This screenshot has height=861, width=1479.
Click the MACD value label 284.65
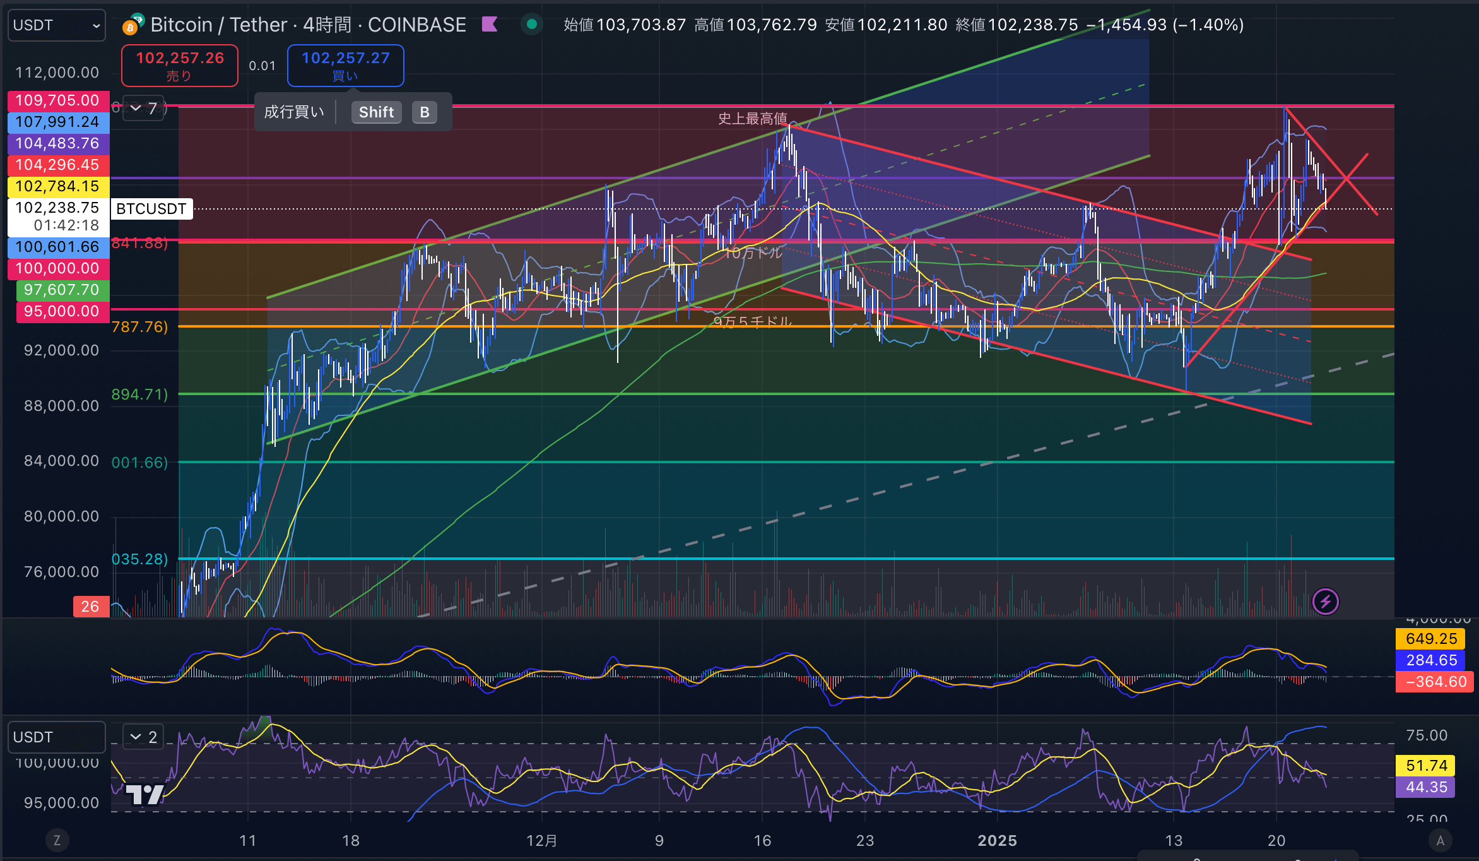(x=1431, y=660)
